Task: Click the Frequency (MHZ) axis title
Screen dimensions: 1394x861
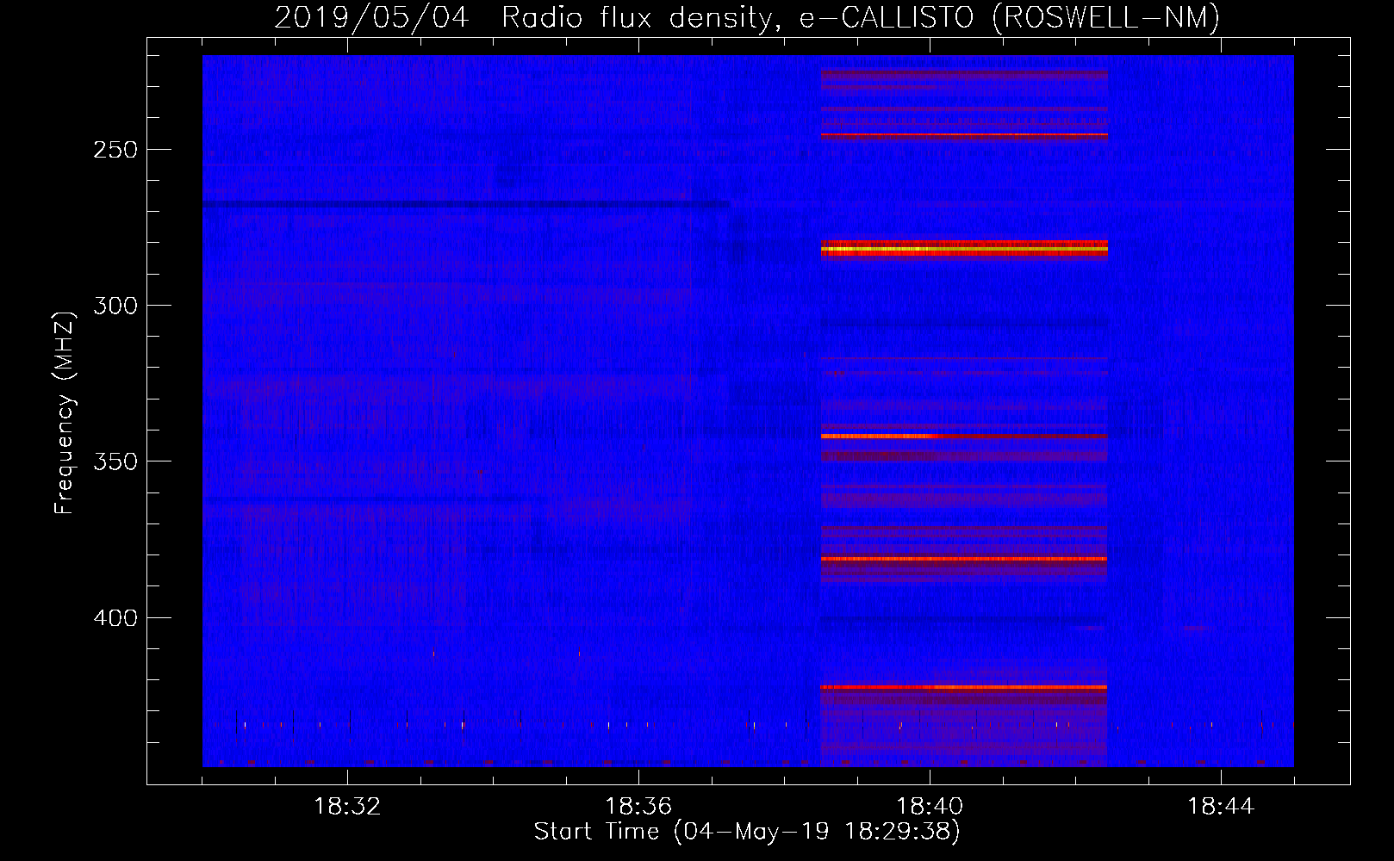Action: click(65, 412)
